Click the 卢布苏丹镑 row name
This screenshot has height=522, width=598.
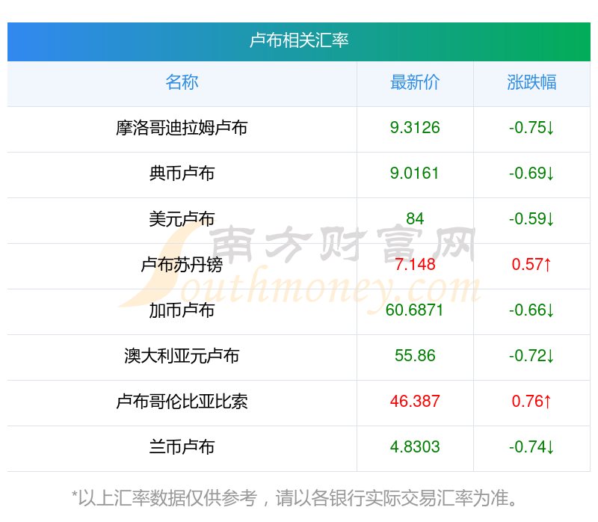click(182, 265)
